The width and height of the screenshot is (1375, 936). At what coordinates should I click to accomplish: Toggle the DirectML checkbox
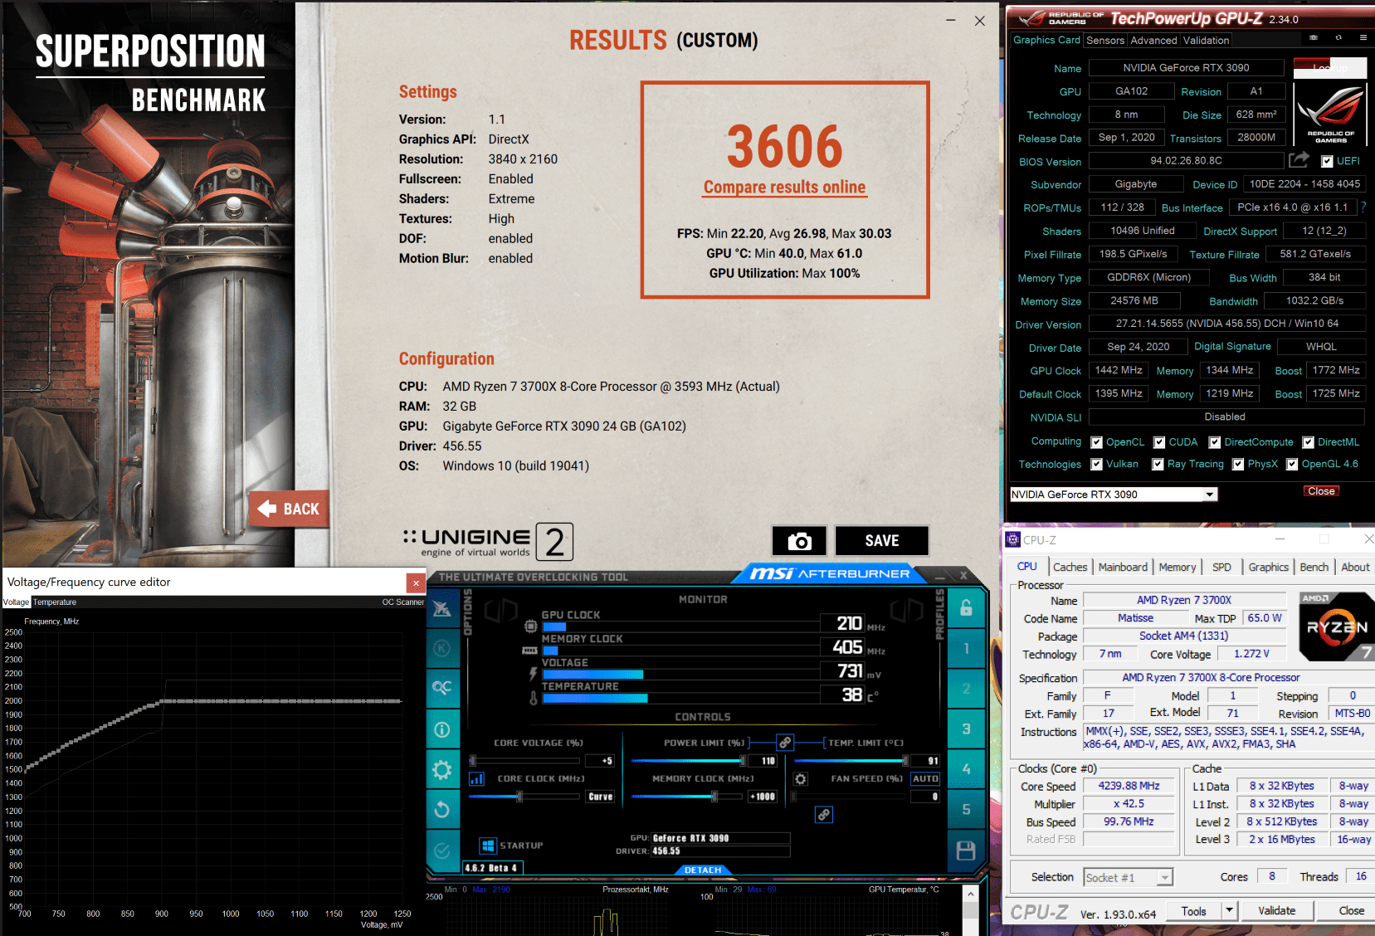click(x=1309, y=442)
